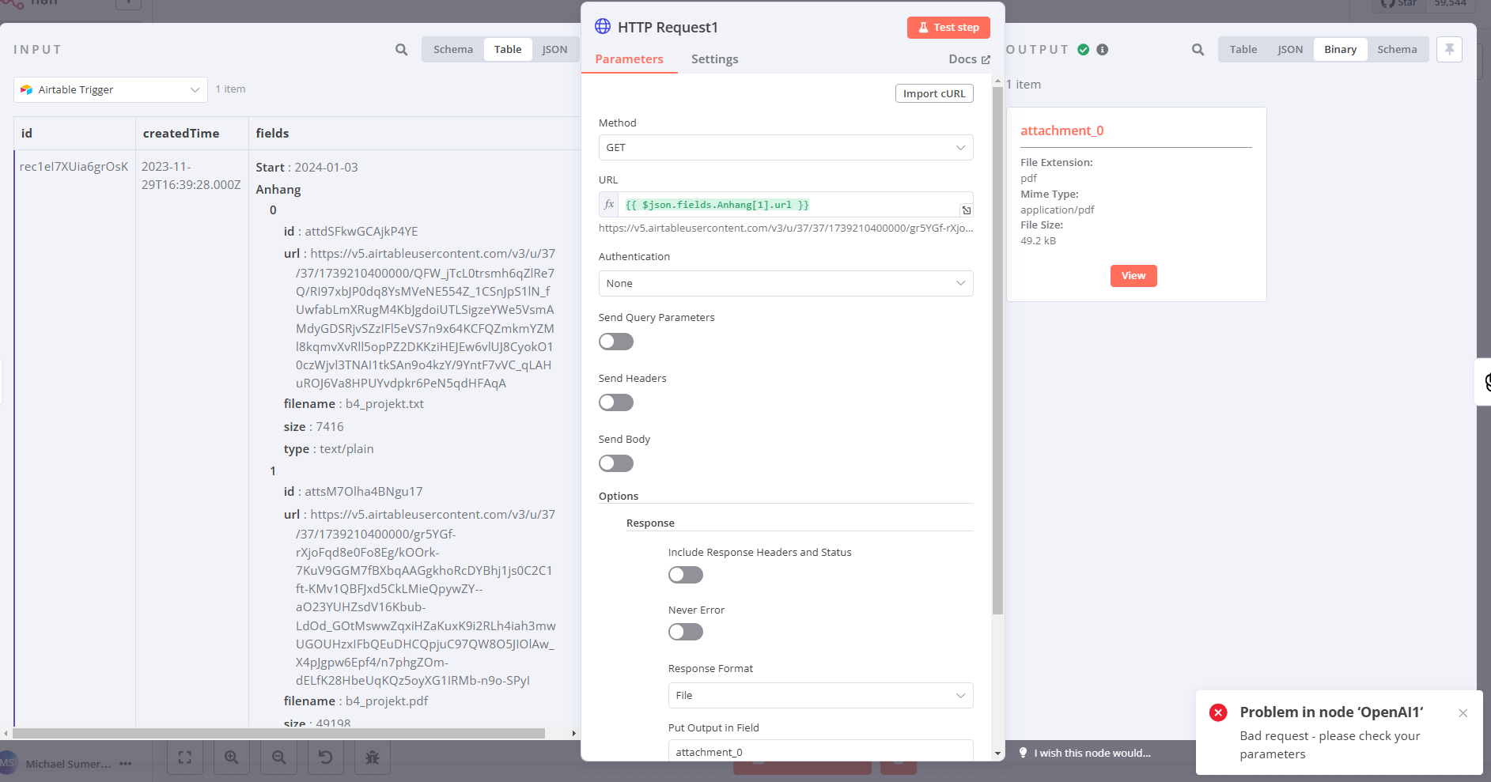
Task: Click the green output success checkmark
Action: tap(1084, 49)
